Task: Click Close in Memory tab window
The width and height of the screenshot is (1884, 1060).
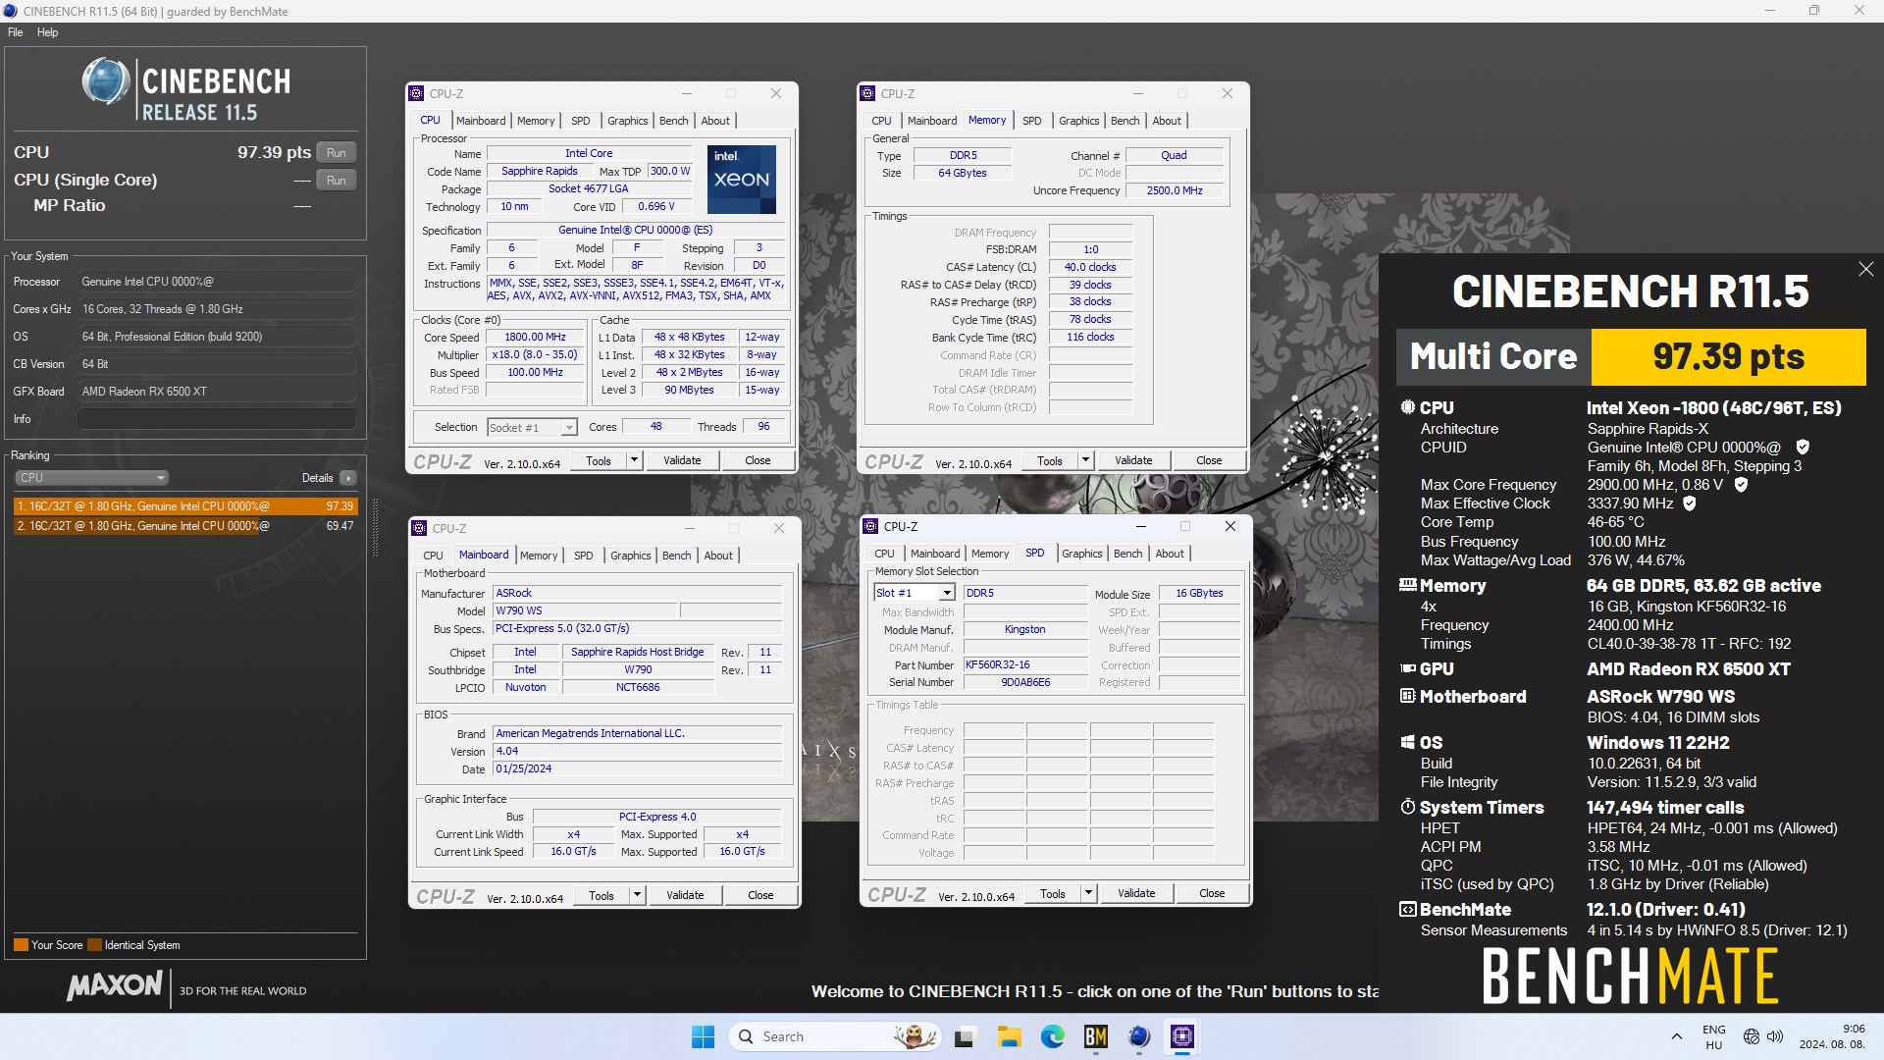Action: [1209, 460]
